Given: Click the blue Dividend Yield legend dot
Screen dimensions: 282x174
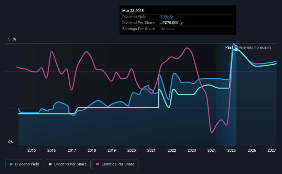Looking at the screenshot, I should 11,164.
